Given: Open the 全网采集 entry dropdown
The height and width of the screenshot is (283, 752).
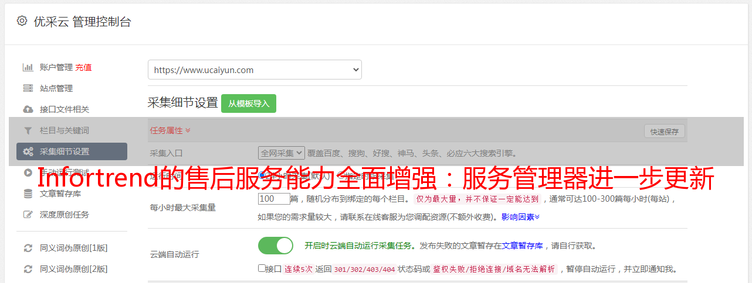Looking at the screenshot, I should [282, 153].
